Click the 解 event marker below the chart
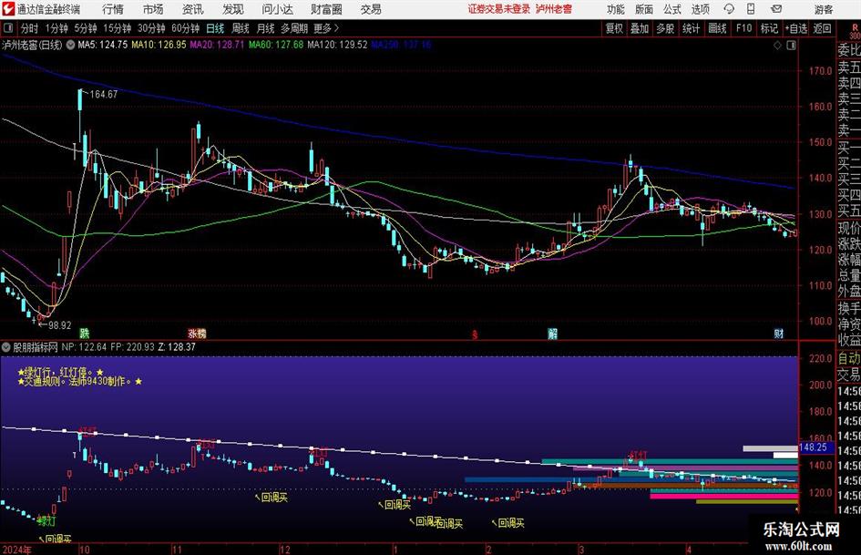Viewport: 861px width, 555px height. 553,333
